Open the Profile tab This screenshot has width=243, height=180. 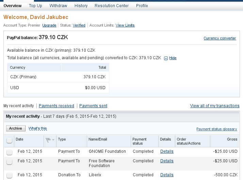pyautogui.click(x=142, y=6)
